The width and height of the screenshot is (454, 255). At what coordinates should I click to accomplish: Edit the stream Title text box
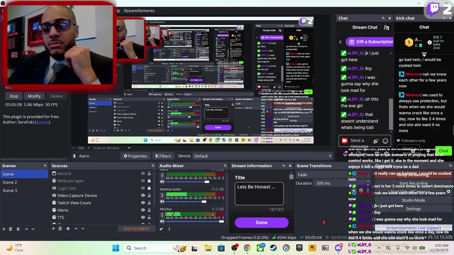pos(259,193)
